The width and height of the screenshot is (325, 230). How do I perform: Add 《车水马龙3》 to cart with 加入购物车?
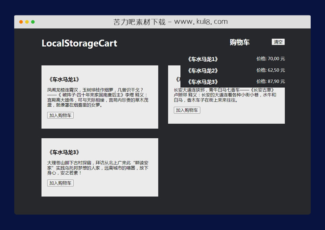pyautogui.click(x=60, y=183)
